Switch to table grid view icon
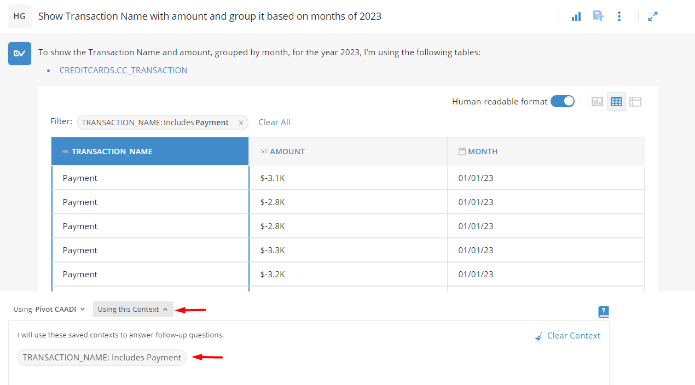This screenshot has height=385, width=695. [x=616, y=102]
